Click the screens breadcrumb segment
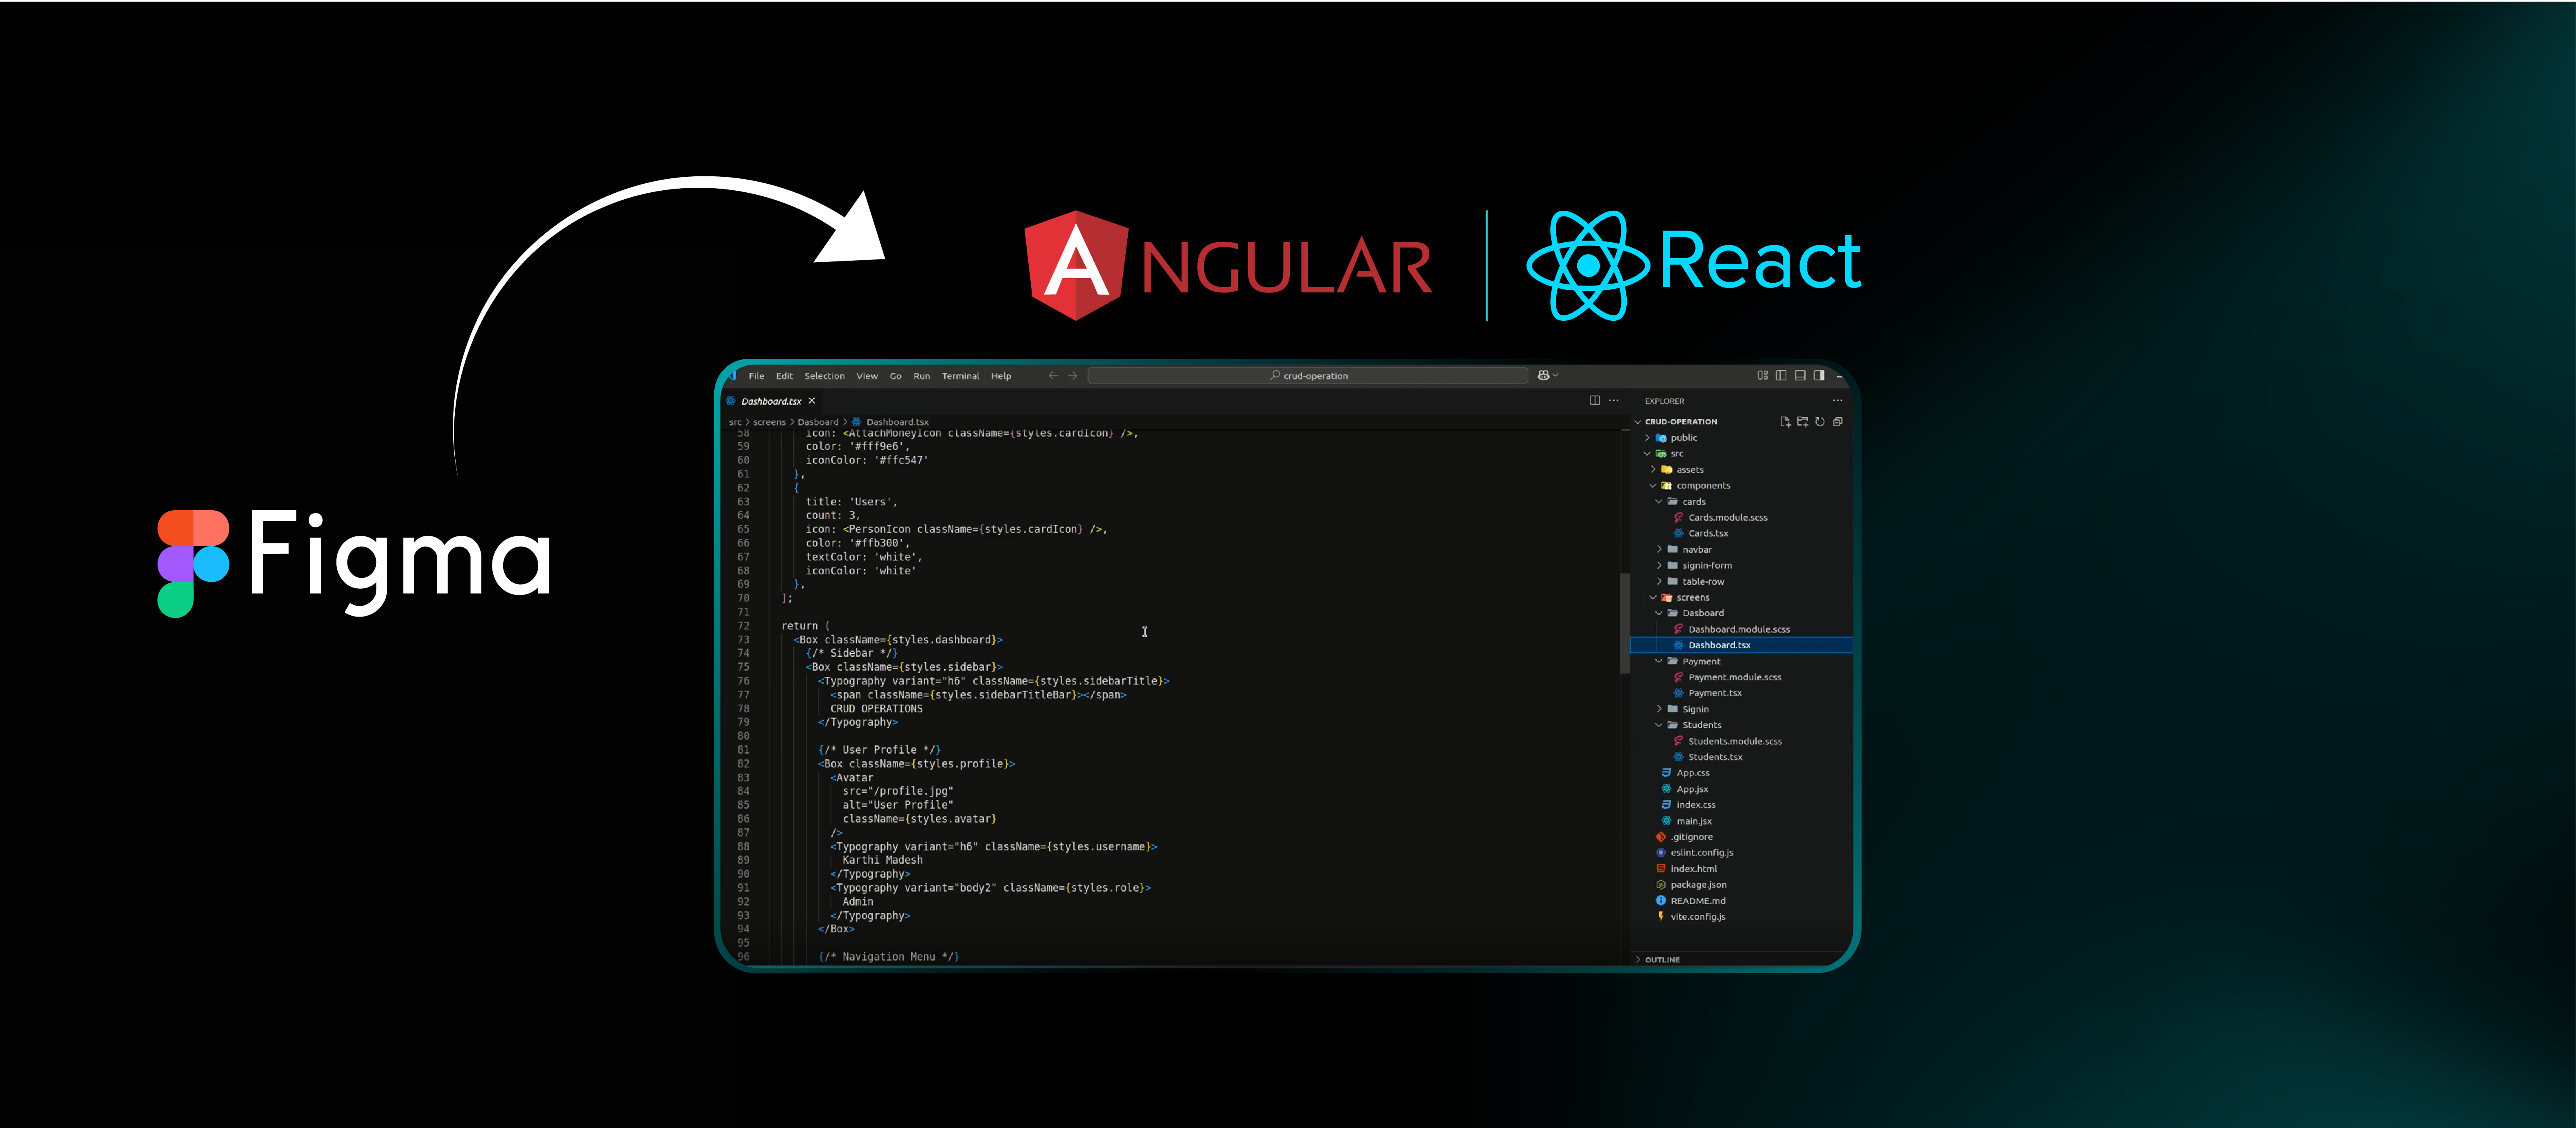This screenshot has height=1128, width=2576. pyautogui.click(x=769, y=422)
